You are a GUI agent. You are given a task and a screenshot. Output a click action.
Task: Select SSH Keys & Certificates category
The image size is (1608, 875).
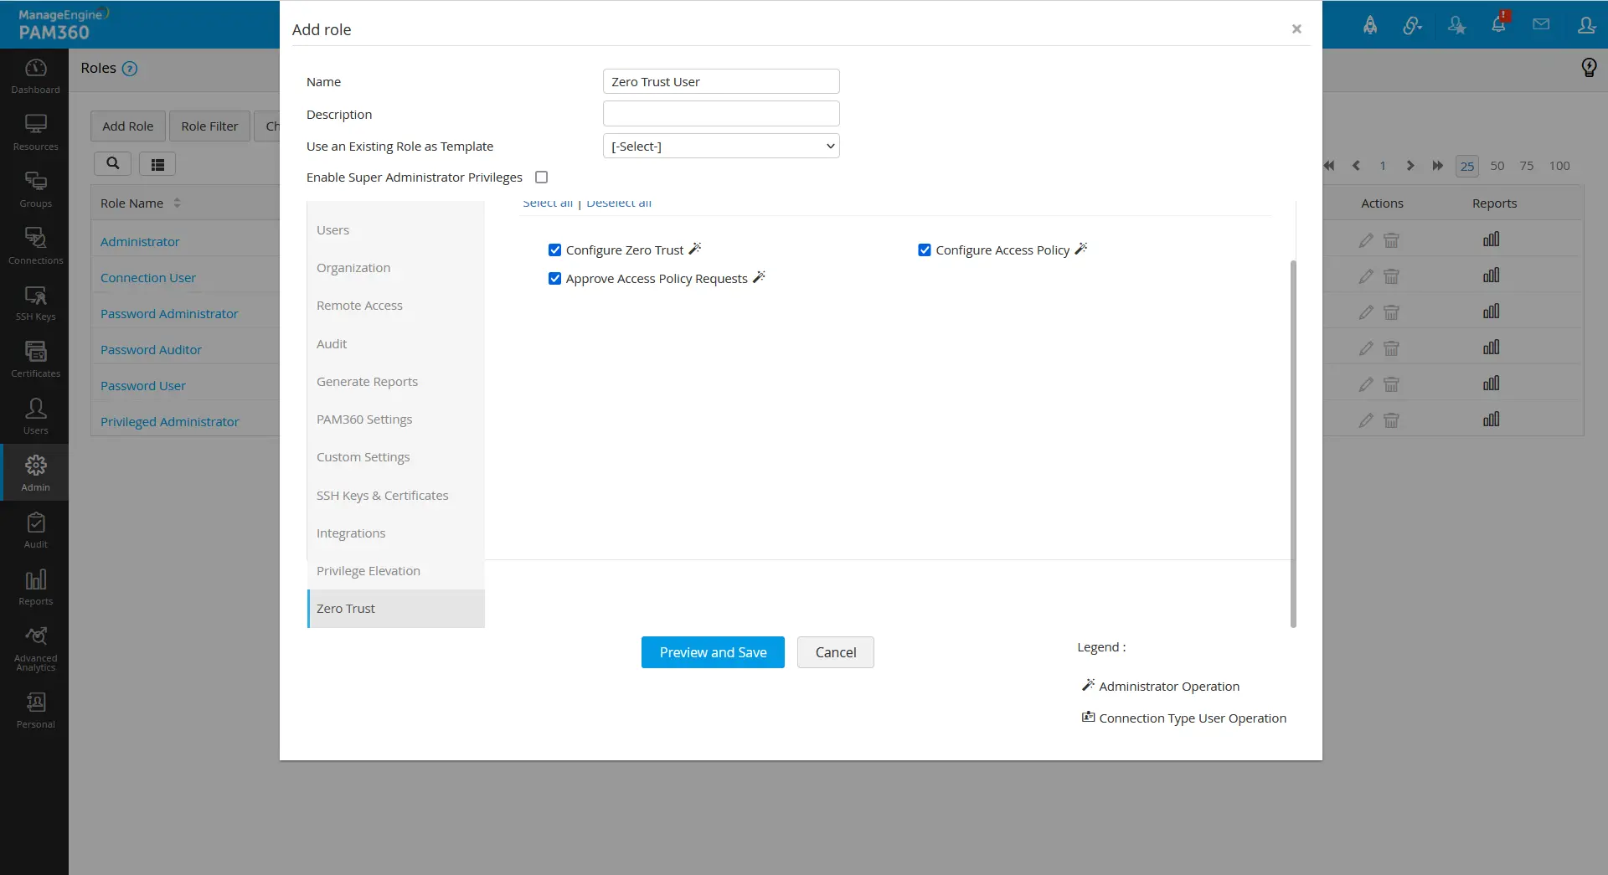tap(396, 496)
